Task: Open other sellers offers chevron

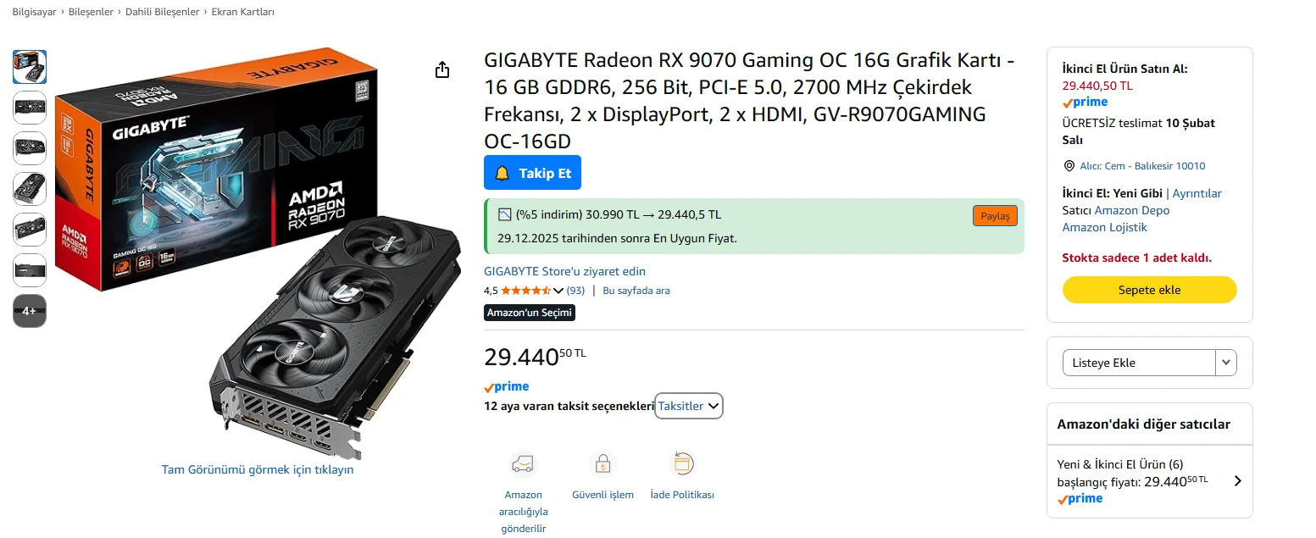Action: (1237, 481)
